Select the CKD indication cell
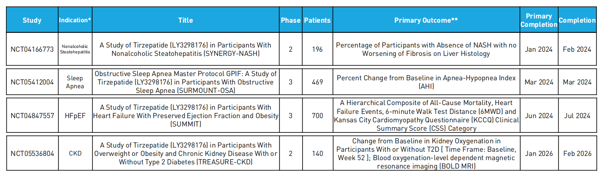 tap(75, 153)
